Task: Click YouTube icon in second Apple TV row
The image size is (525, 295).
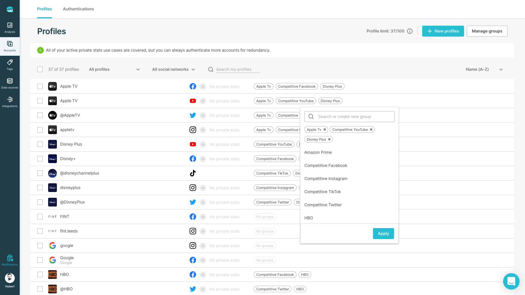Action: 193,101
